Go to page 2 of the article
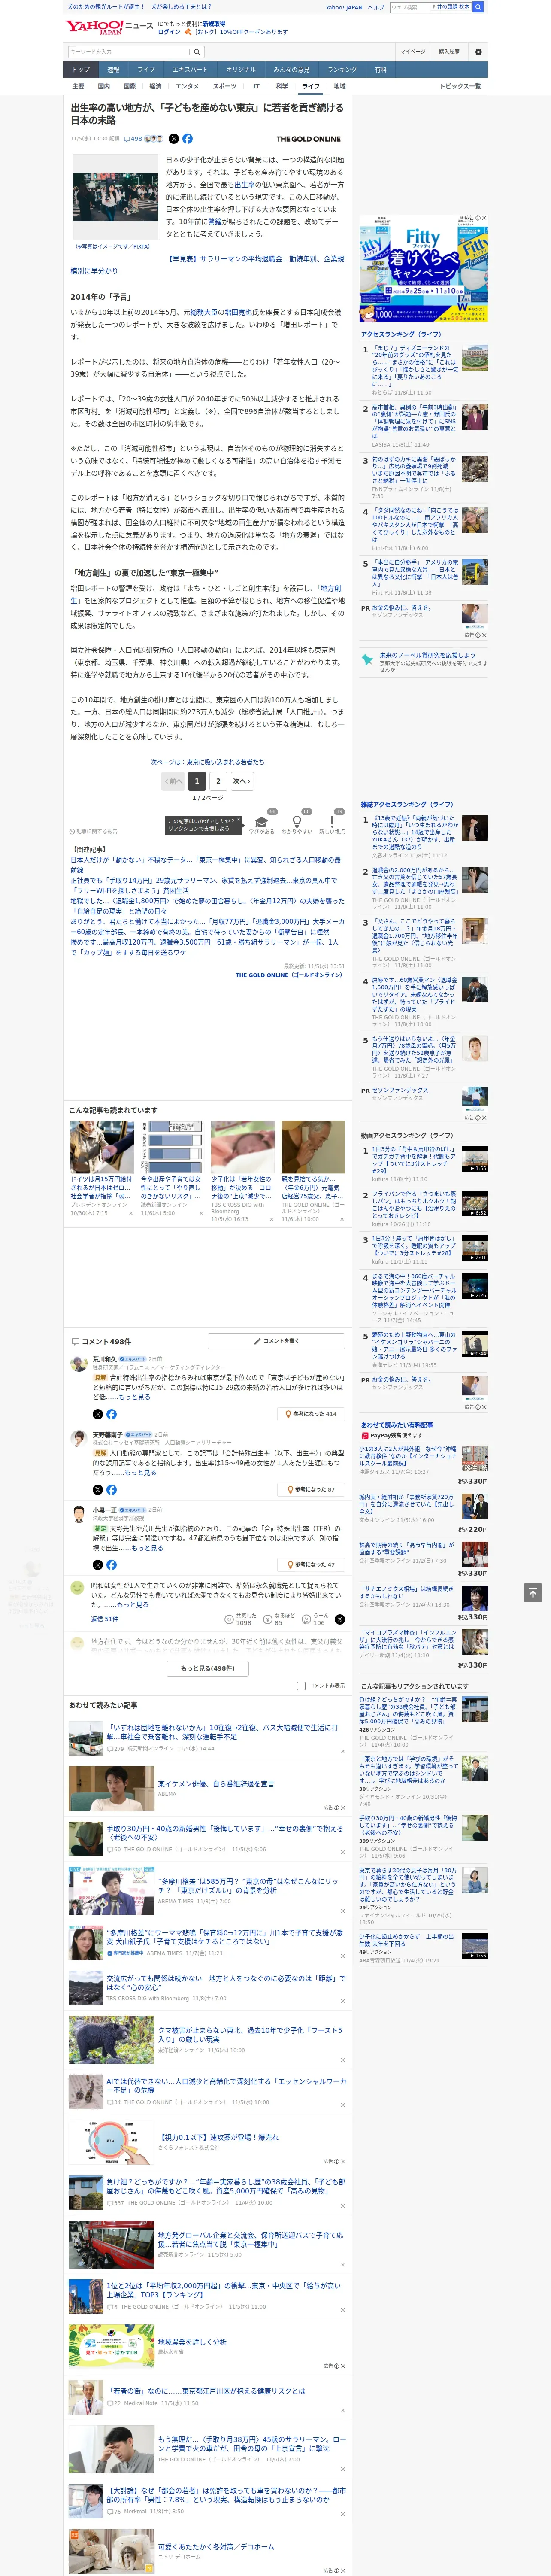551x2576 pixels. click(x=218, y=781)
